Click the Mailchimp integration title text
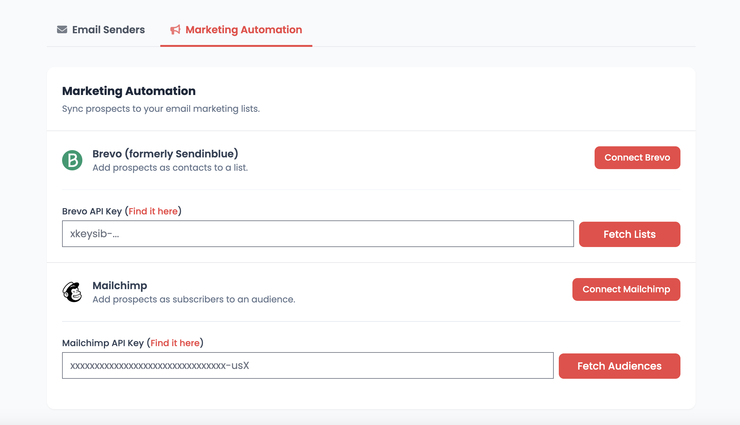 120,285
